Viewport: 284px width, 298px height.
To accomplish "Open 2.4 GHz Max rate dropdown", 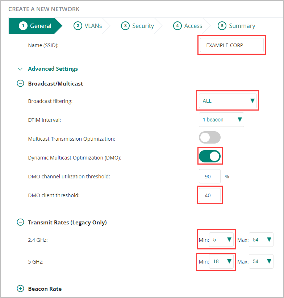I will tap(261, 240).
